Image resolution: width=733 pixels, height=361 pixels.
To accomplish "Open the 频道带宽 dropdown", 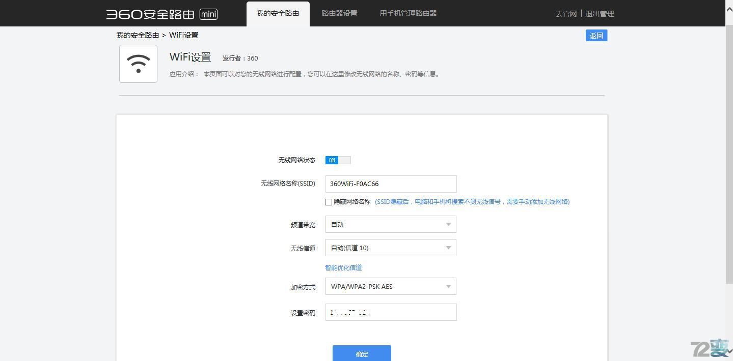I will coord(390,224).
